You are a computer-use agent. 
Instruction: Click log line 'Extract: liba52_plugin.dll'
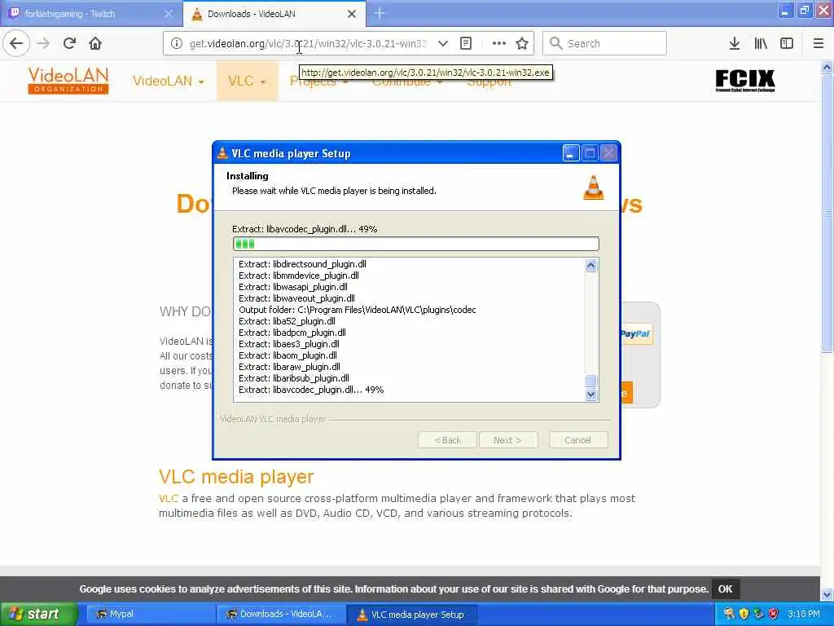(288, 321)
